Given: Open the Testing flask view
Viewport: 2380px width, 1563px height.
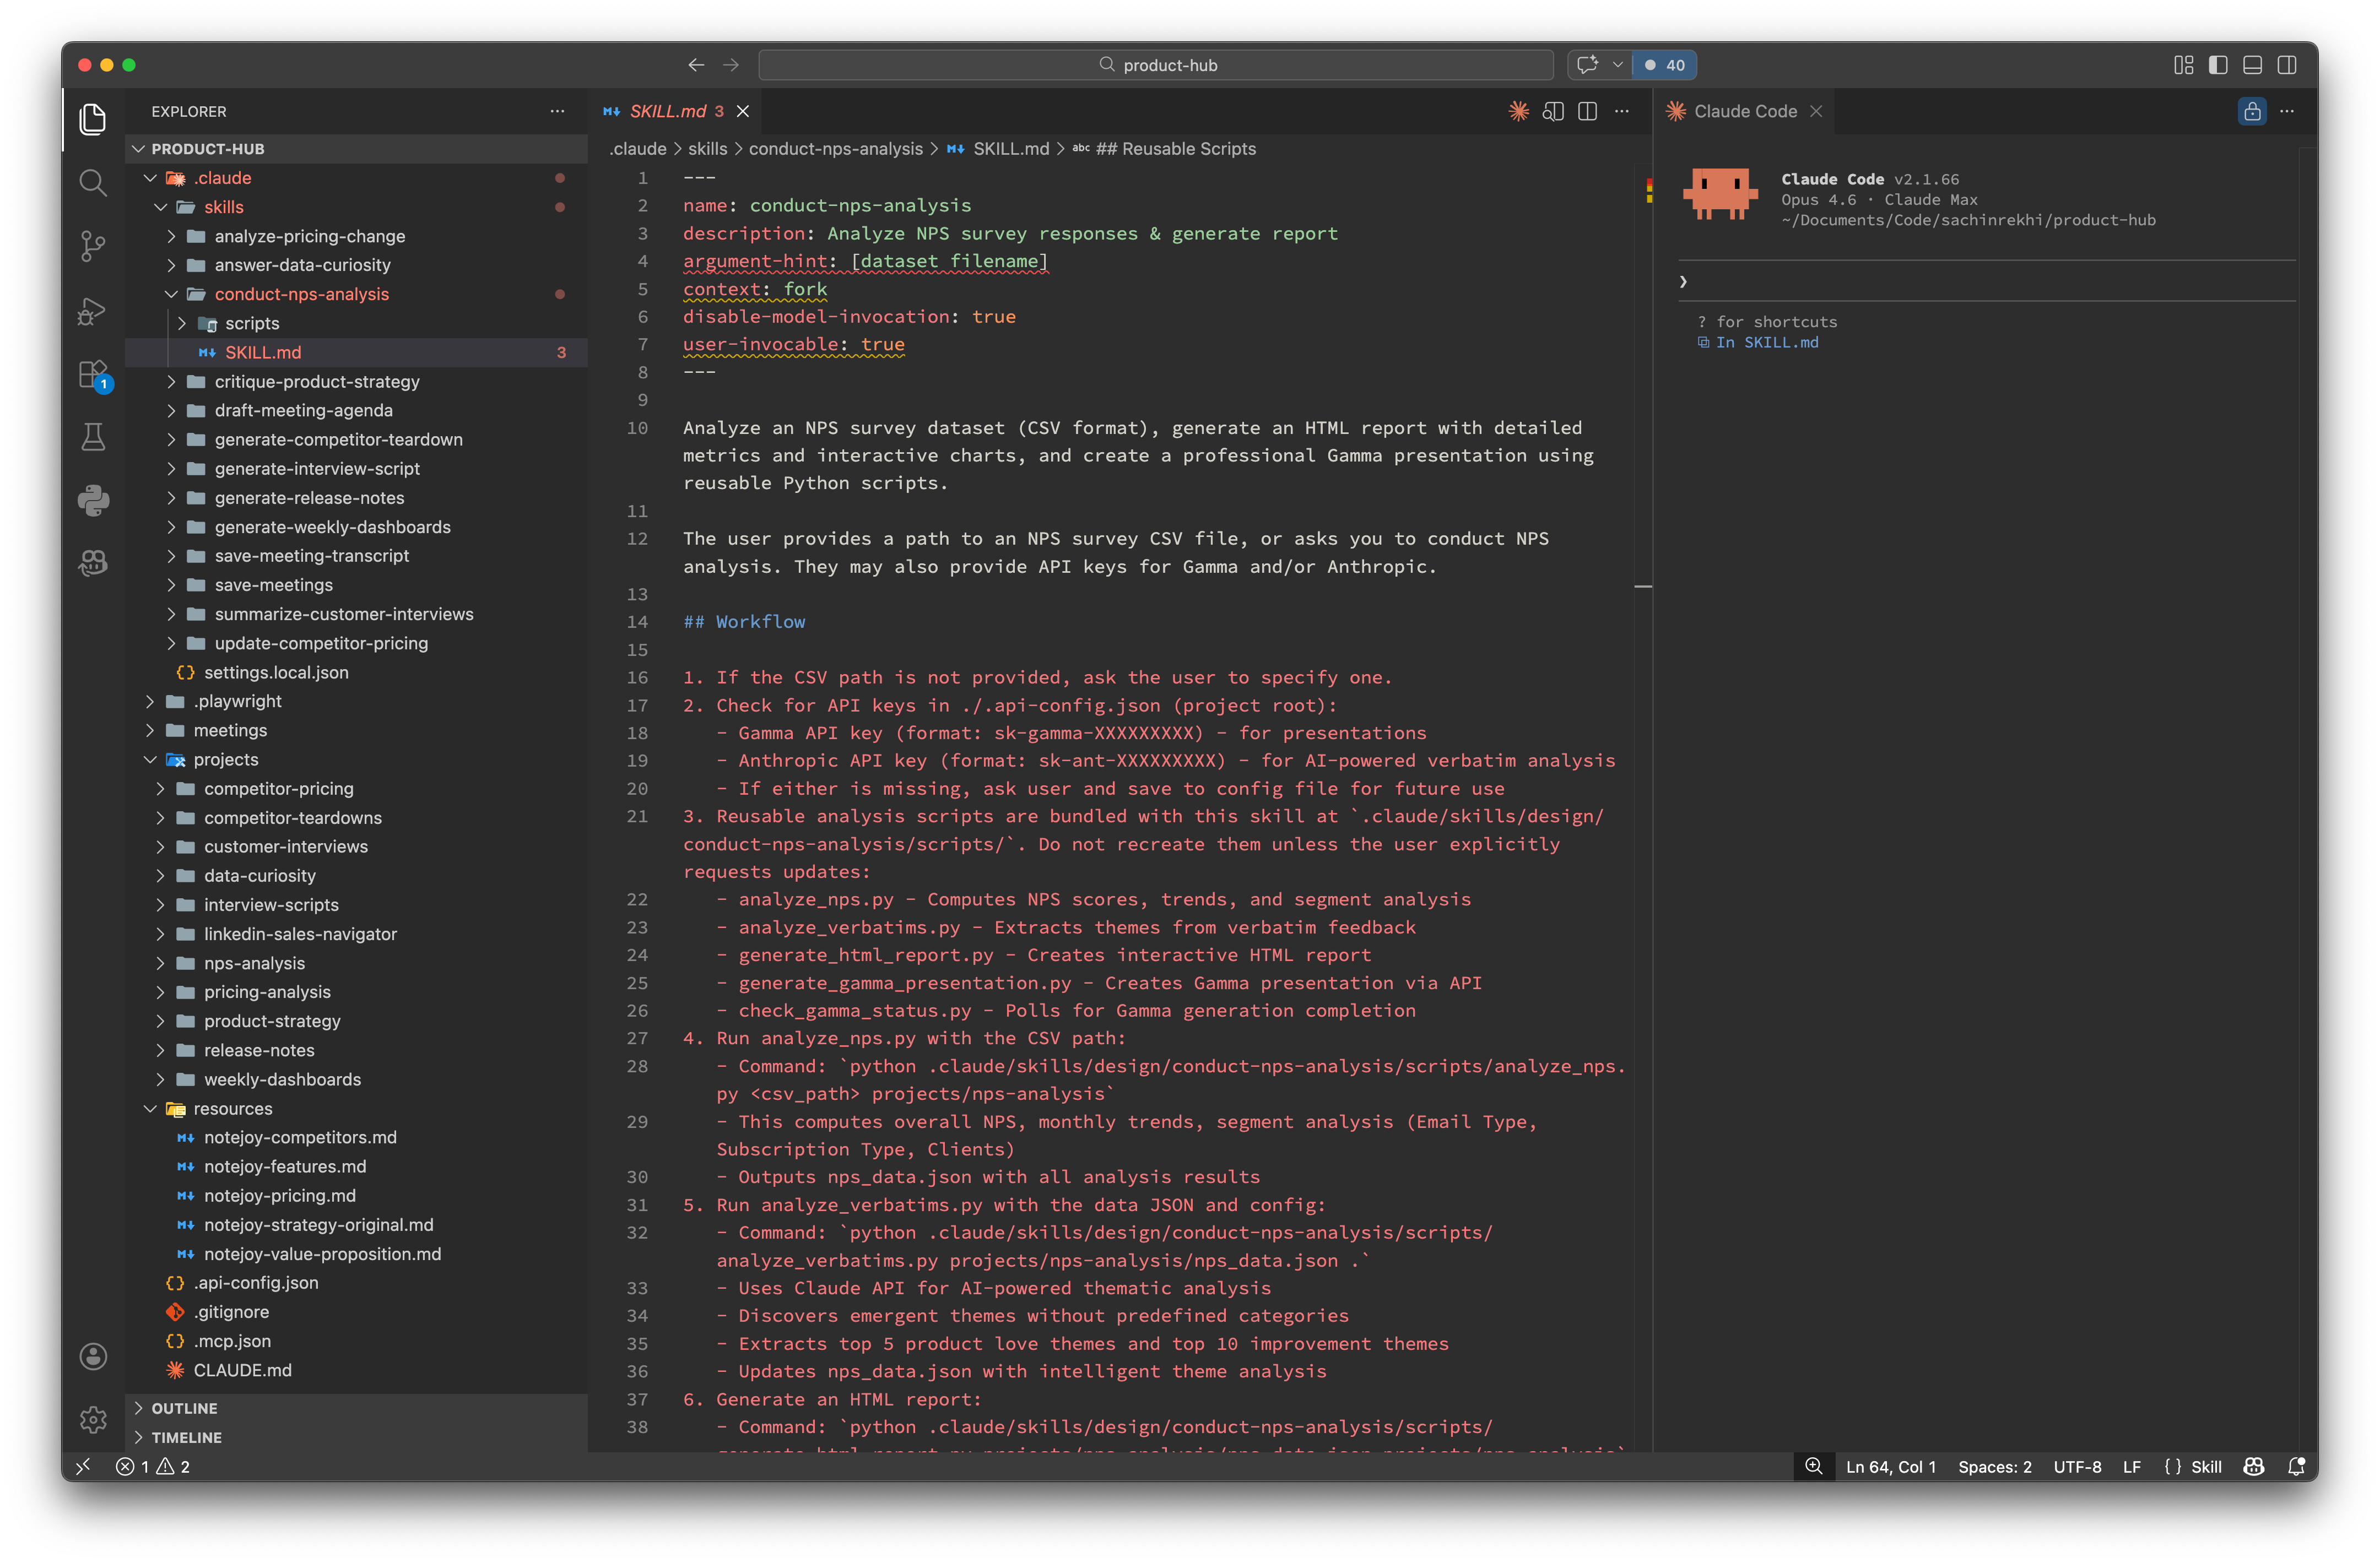Looking at the screenshot, I should click(92, 437).
